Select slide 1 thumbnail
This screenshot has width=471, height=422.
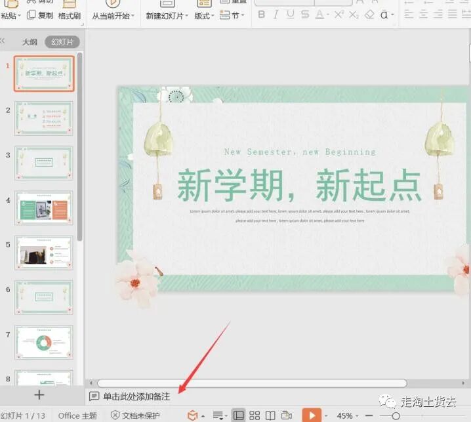tap(44, 74)
